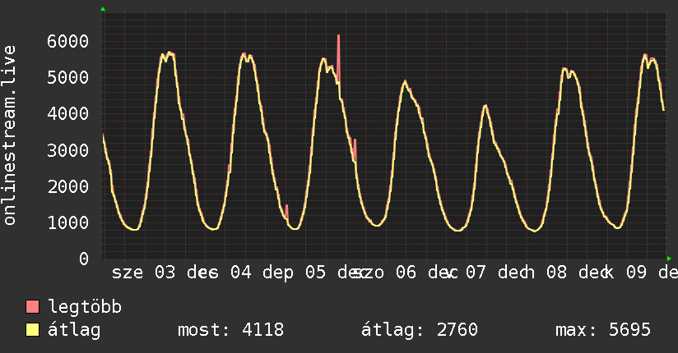Click the pink legtöbb legend swatch
This screenshot has width=678, height=353.
(x=33, y=306)
